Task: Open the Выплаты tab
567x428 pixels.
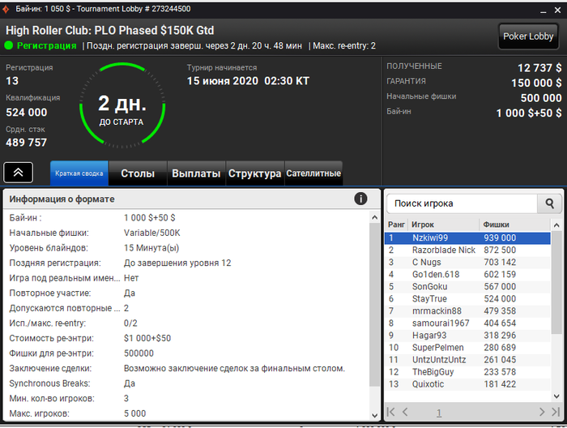Action: 196,173
